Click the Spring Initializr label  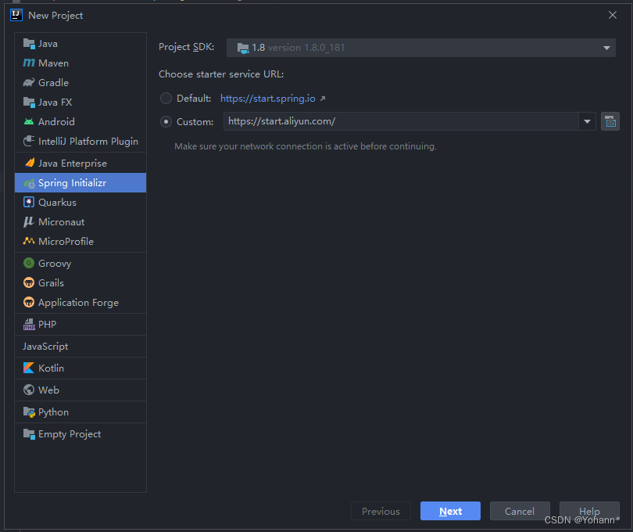pyautogui.click(x=72, y=183)
